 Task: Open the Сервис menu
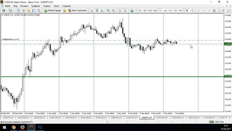click(47, 6)
